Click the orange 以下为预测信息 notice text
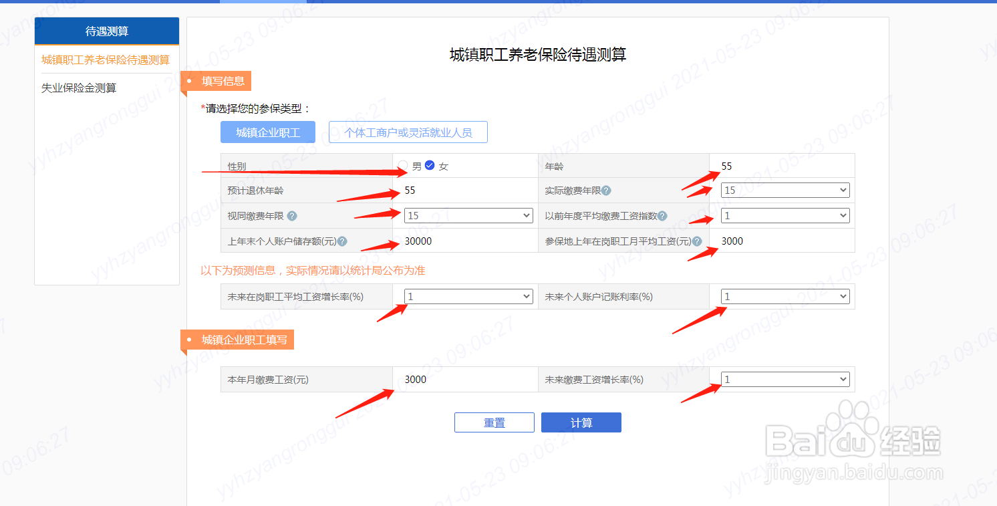The image size is (997, 506). click(313, 270)
